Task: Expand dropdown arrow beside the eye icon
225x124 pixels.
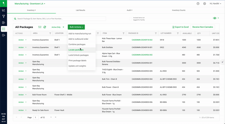Action: pos(218,18)
